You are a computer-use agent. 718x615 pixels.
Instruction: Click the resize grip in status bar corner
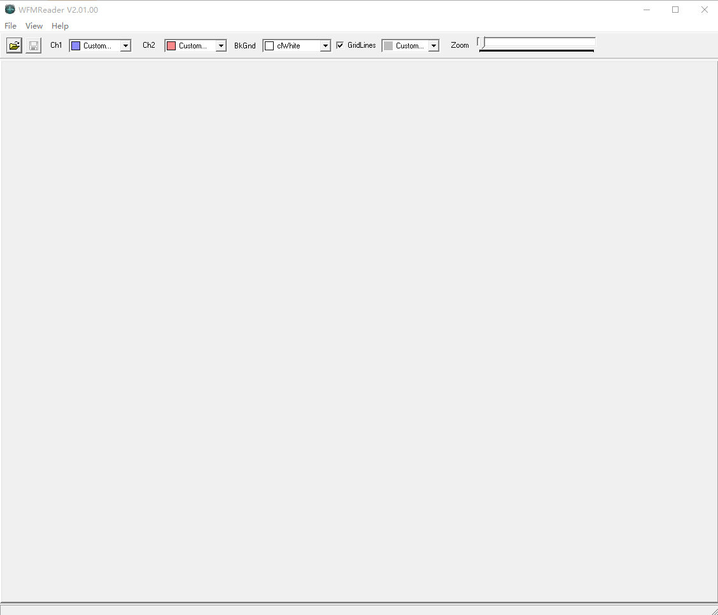click(714, 611)
